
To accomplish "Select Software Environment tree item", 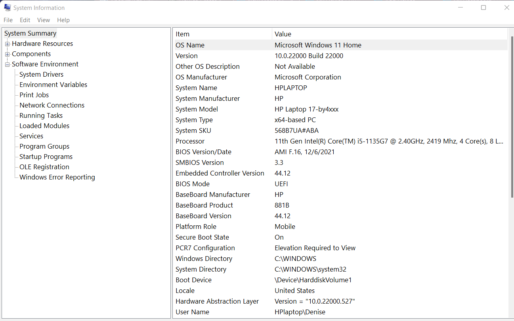I will pyautogui.click(x=45, y=64).
